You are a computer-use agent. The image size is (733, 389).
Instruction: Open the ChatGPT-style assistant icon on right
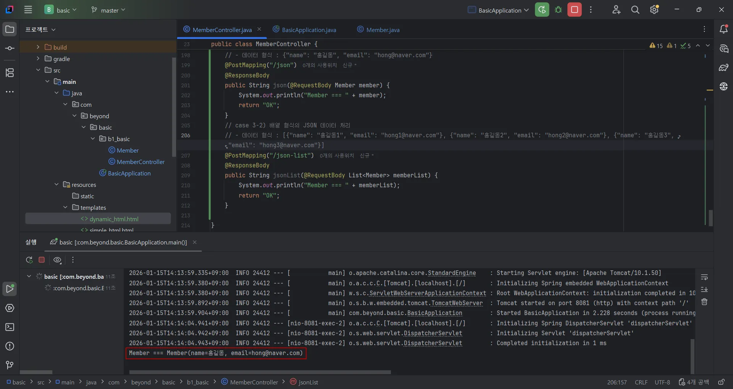tap(723, 87)
